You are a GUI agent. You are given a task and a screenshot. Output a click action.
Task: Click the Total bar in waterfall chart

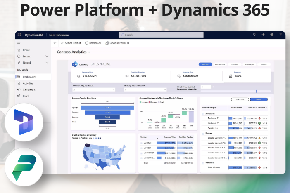tap(191, 117)
